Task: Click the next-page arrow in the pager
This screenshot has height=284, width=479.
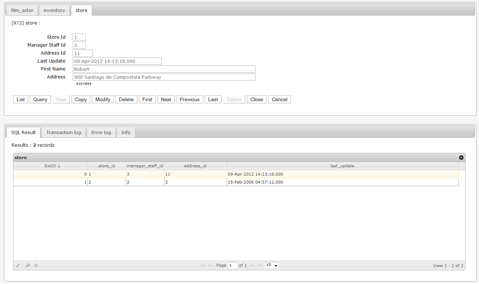Action: tap(253, 265)
